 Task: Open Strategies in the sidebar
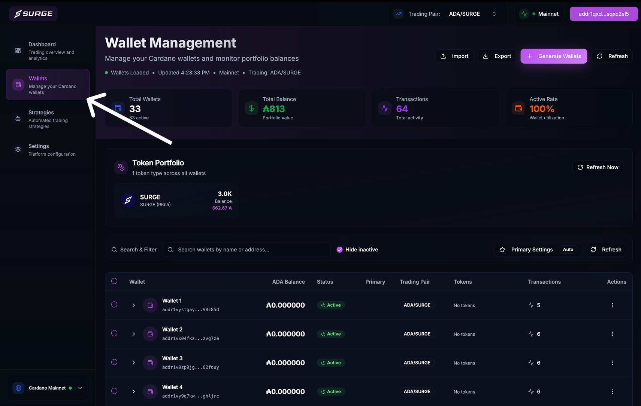(48, 119)
